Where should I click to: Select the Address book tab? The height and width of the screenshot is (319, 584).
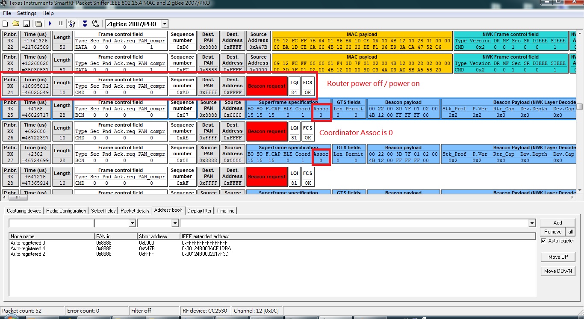tap(168, 210)
